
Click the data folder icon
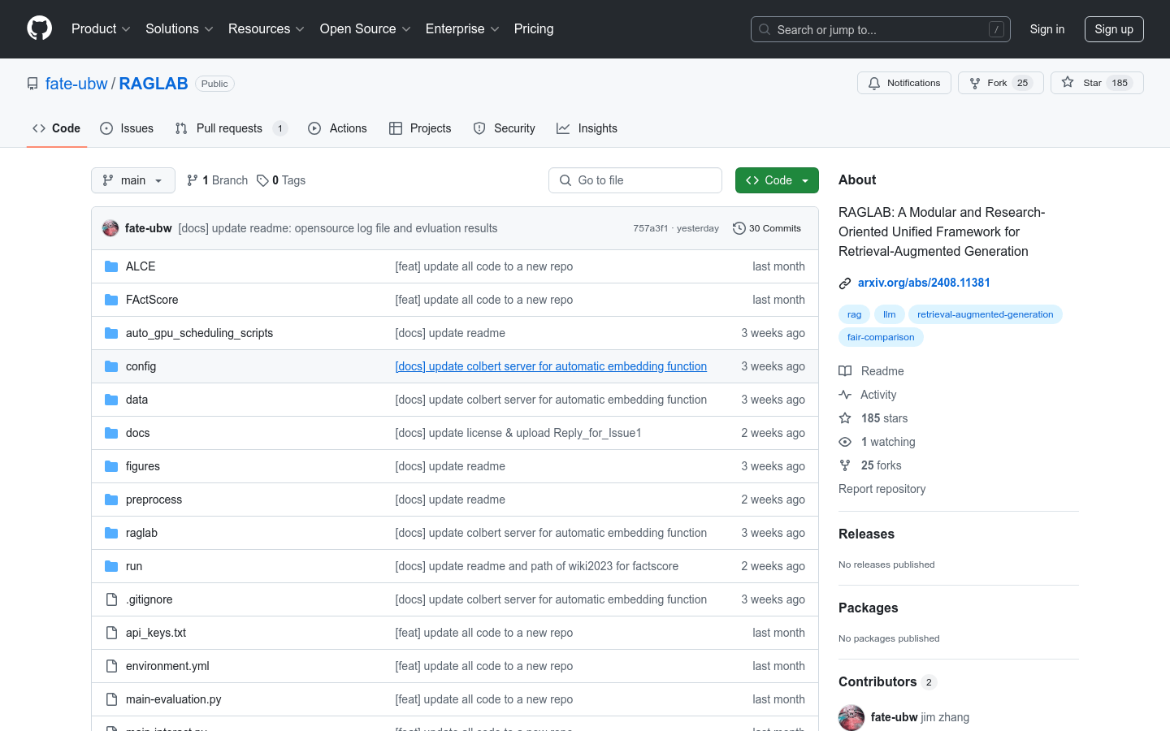111,400
